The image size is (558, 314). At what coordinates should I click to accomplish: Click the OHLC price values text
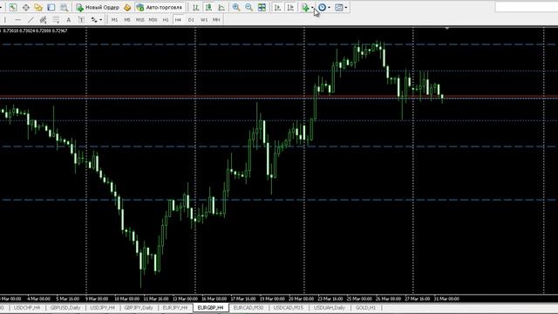(x=35, y=31)
